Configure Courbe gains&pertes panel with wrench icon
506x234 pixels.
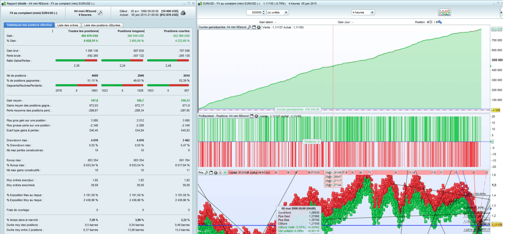point(249,27)
